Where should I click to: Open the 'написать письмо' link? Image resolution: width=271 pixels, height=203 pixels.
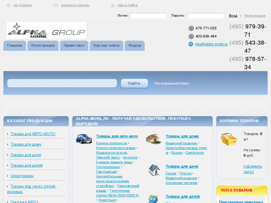[75, 5]
